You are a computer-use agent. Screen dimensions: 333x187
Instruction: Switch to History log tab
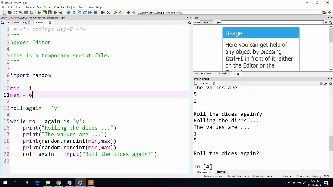pos(221,172)
